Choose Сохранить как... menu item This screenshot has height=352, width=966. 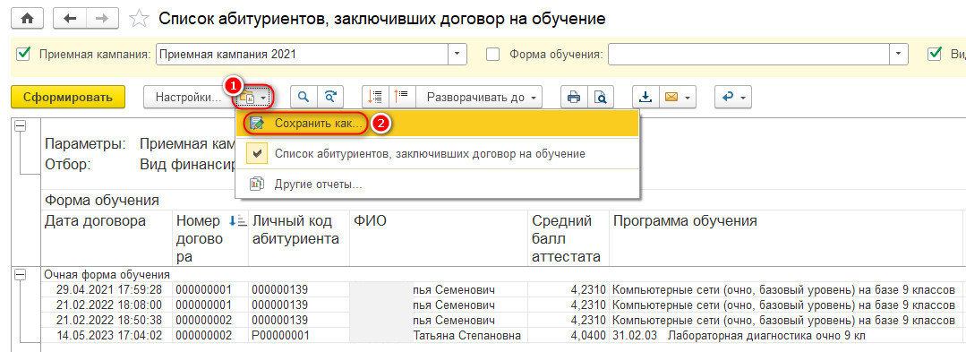438,124
